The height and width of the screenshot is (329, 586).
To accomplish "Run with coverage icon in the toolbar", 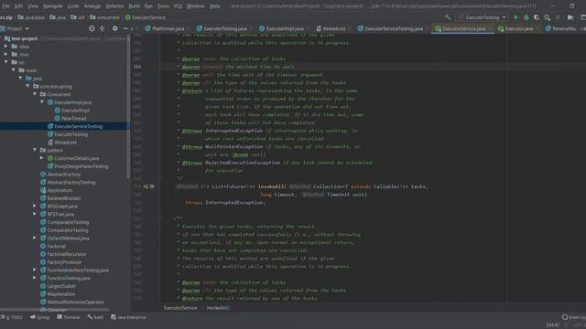I will point(537,17).
